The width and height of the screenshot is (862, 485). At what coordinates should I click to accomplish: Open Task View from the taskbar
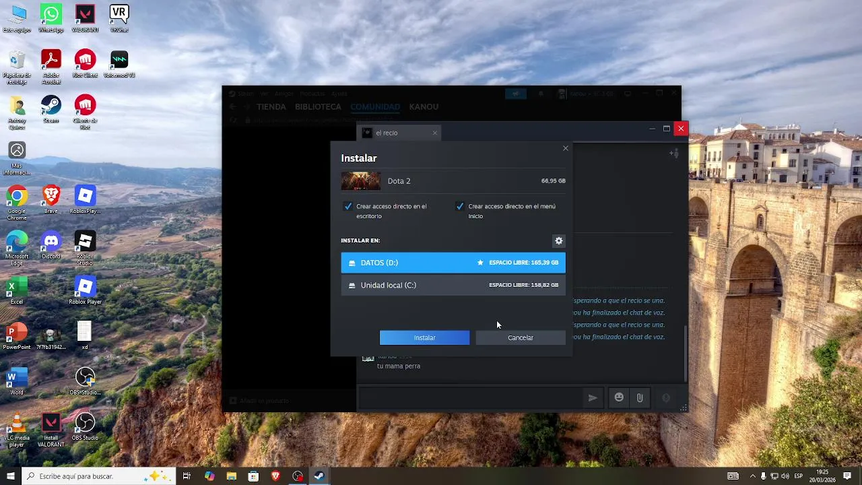pos(187,476)
